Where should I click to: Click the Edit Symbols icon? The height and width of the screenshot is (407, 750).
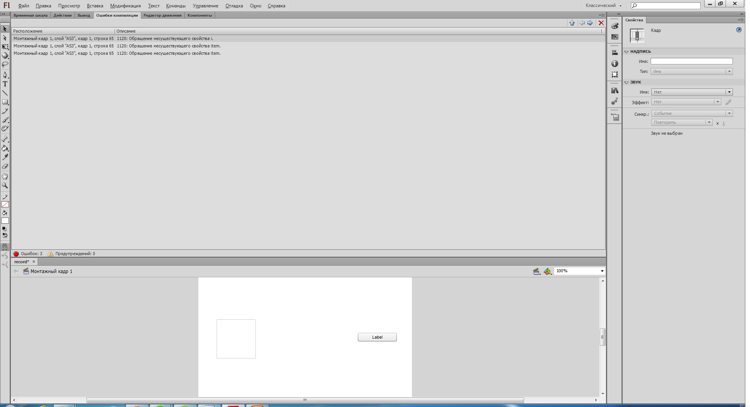point(548,271)
